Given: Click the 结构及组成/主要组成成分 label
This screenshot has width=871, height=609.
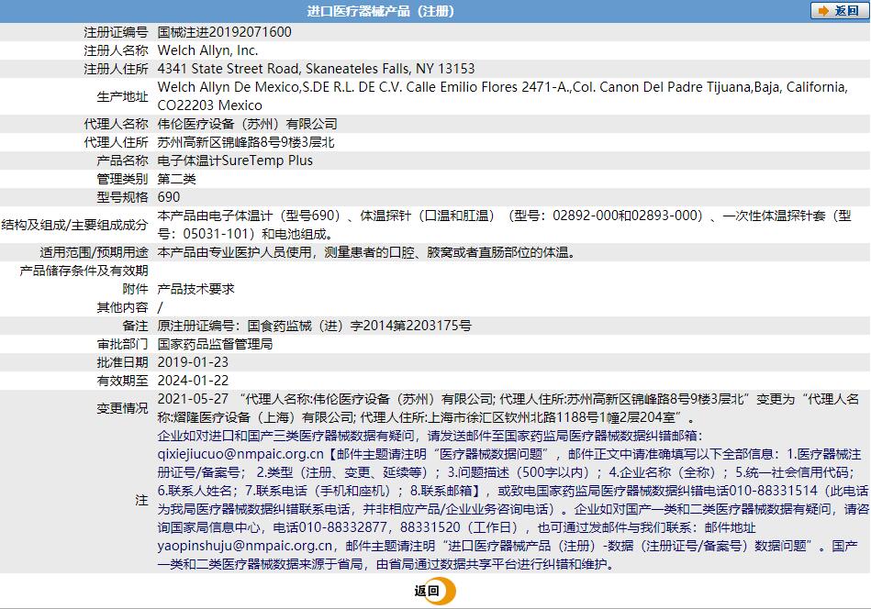Looking at the screenshot, I should pyautogui.click(x=74, y=225).
